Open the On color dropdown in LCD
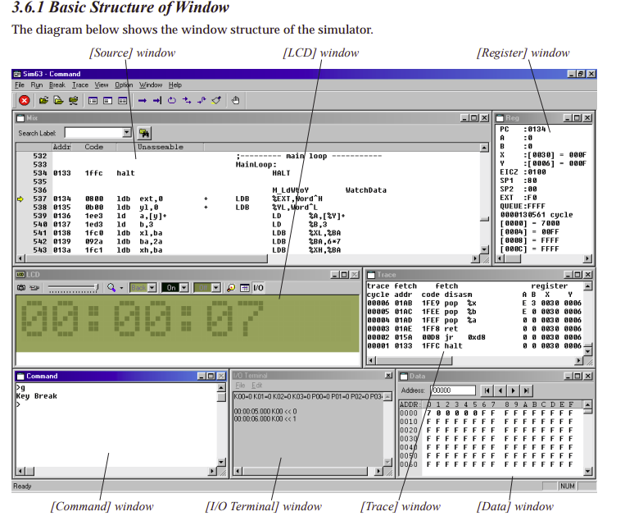625x516 pixels. pyautogui.click(x=183, y=288)
